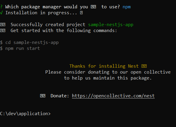Click the Please consider donating message line
This screenshot has width=176, height=127.
pos(108,72)
